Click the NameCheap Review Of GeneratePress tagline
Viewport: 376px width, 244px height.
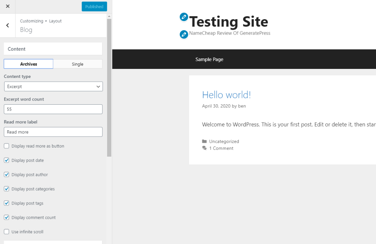point(230,33)
